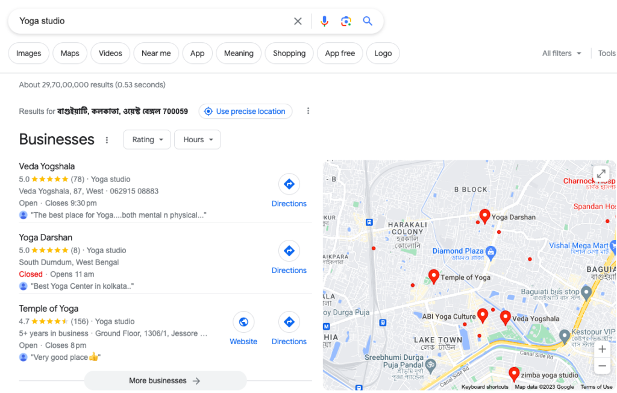617x393 pixels.
Task: Open the Temple of Yoga website
Action: tap(243, 329)
